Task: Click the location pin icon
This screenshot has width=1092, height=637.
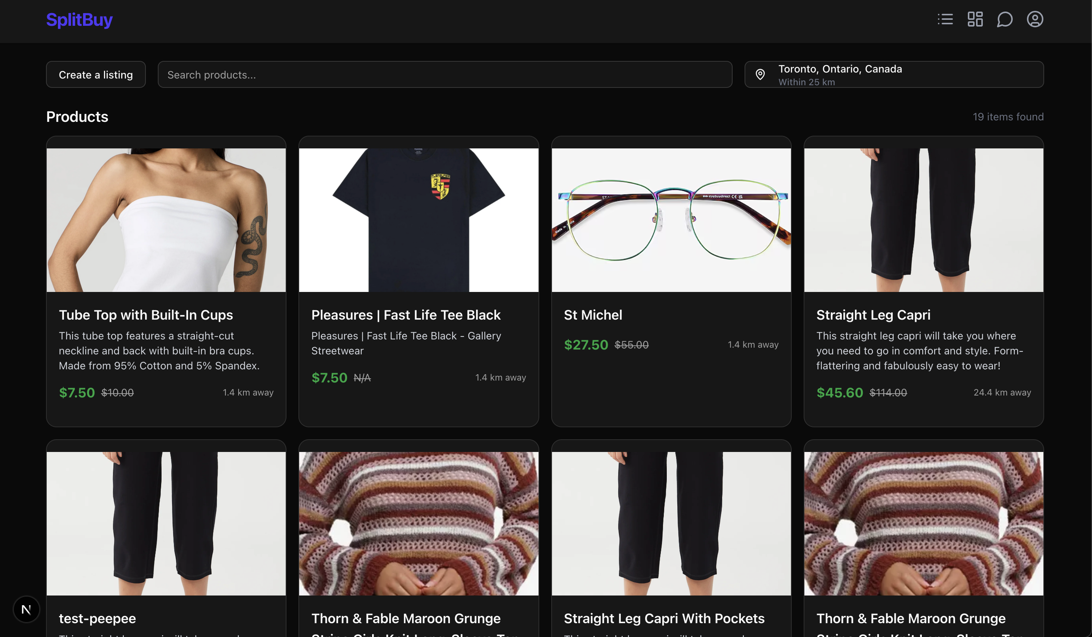Action: coord(760,74)
